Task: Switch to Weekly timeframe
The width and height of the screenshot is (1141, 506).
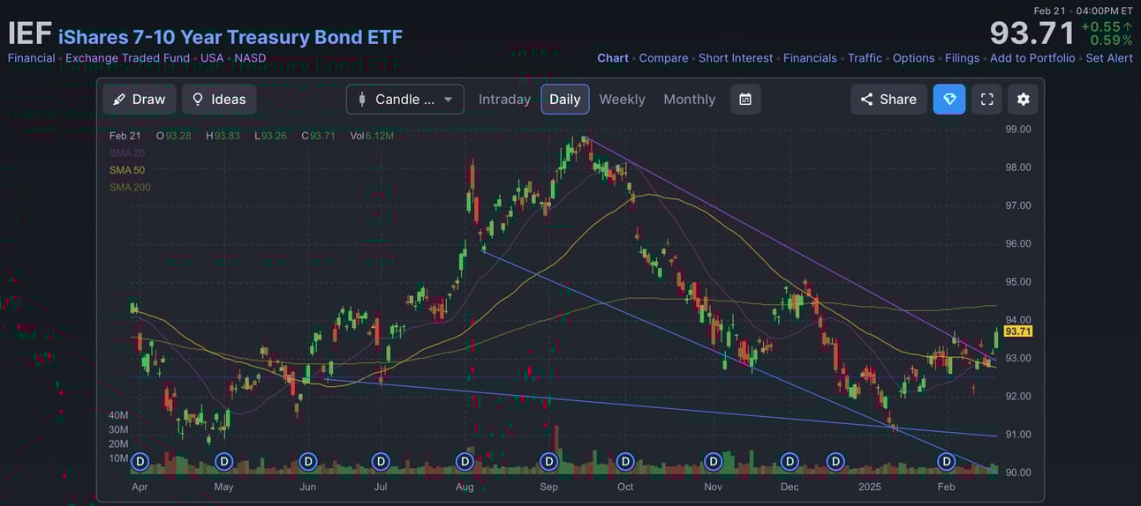Action: click(622, 100)
